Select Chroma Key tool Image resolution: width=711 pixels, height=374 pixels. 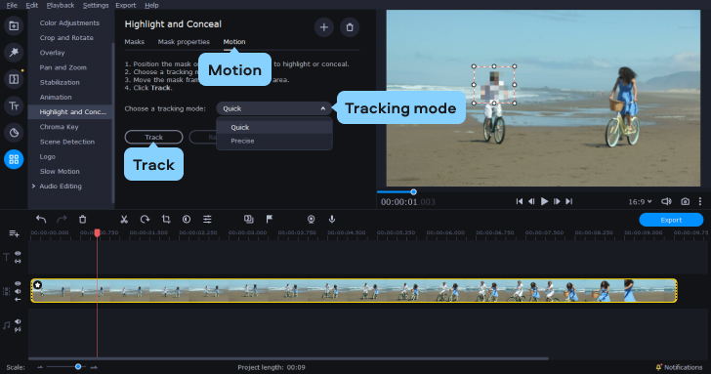click(x=59, y=127)
